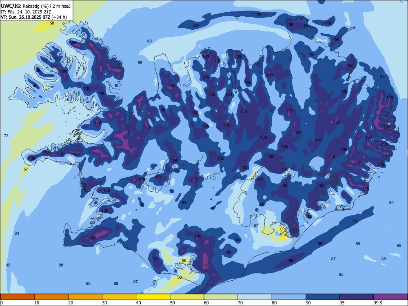Click the orange 10–20 legend swatch
Viewport: 408px width, 306px height.
coord(51,297)
